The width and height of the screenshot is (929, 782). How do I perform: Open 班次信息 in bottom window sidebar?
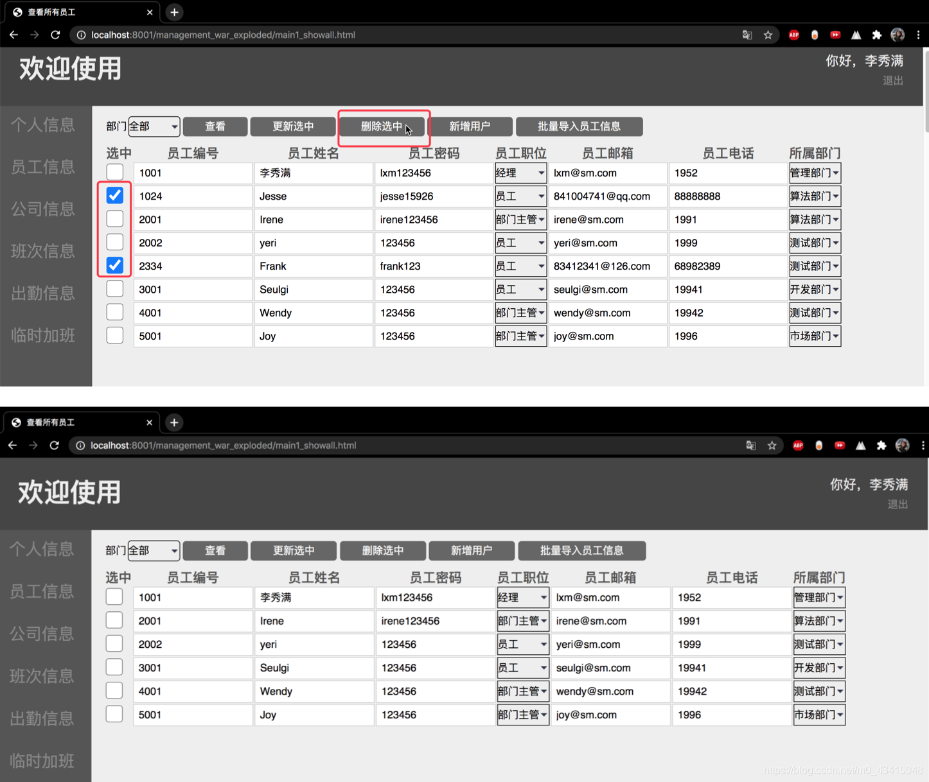pyautogui.click(x=42, y=675)
